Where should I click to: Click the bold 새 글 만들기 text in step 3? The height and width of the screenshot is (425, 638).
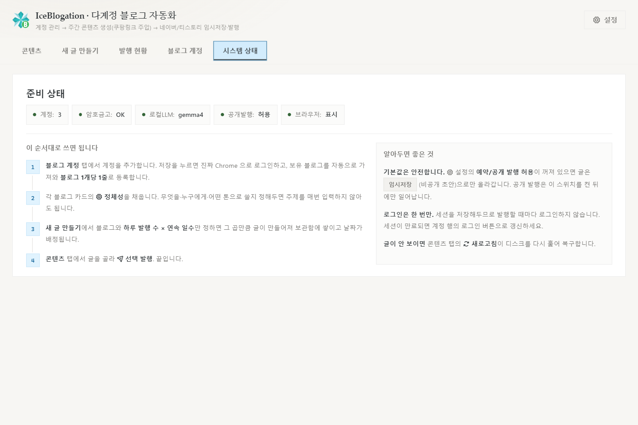pos(63,228)
